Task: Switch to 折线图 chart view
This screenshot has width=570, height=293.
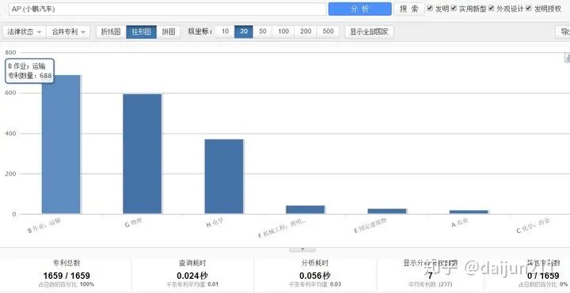Action: tap(111, 32)
